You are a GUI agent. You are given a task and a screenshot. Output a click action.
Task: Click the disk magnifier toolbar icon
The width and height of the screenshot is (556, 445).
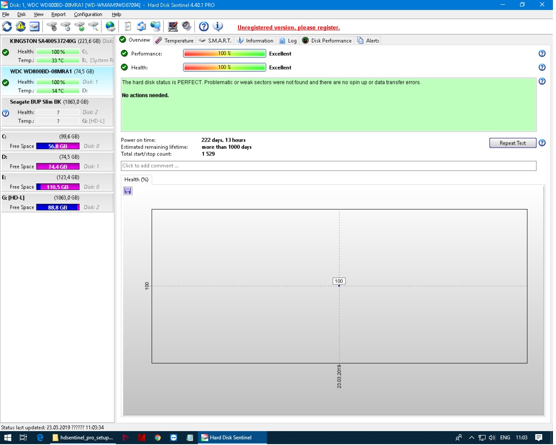pos(93,27)
